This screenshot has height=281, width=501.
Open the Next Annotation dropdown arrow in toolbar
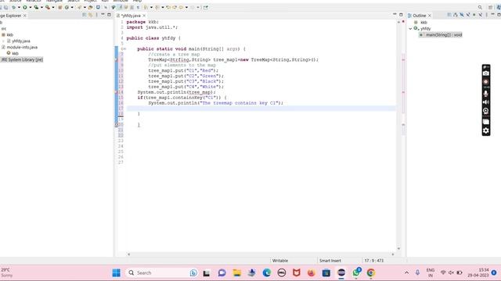tap(151, 7)
